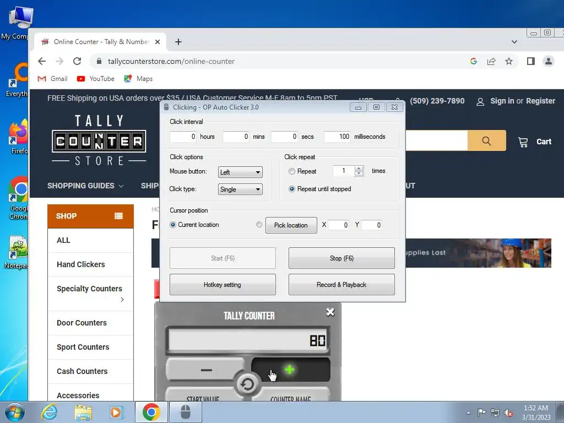Open the Mouse button dropdown

click(x=240, y=172)
